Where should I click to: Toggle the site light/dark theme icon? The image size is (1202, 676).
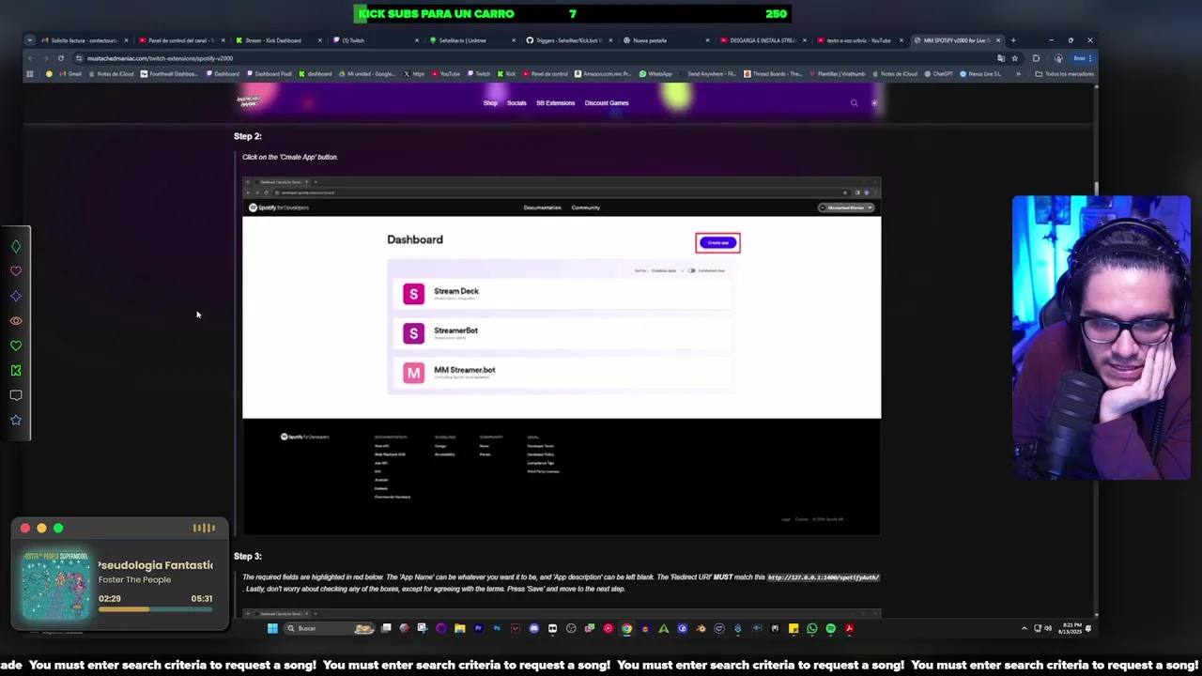click(x=874, y=103)
